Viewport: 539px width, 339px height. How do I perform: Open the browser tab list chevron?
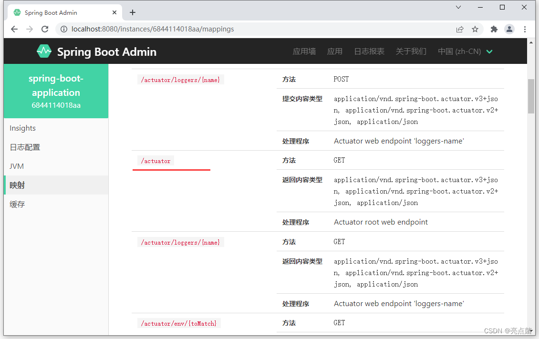[x=458, y=7]
